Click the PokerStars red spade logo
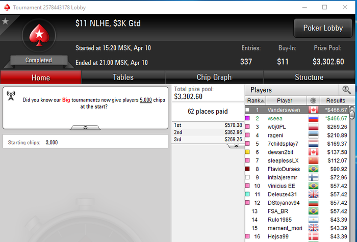Image resolution: width=357 pixels, height=242 pixels. tap(39, 35)
